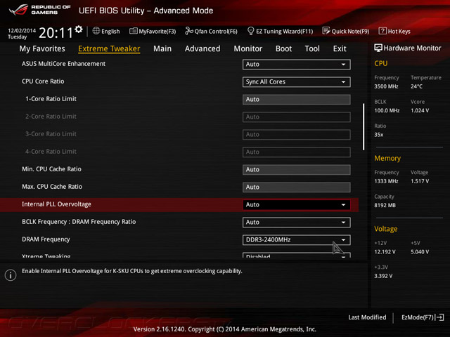Select the Max. CPU Cache Ratio label

(52, 187)
